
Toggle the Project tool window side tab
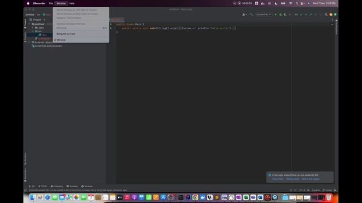point(25,24)
